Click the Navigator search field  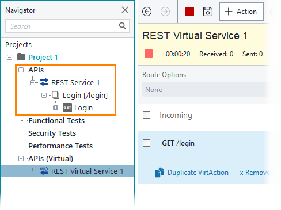[x=67, y=26]
